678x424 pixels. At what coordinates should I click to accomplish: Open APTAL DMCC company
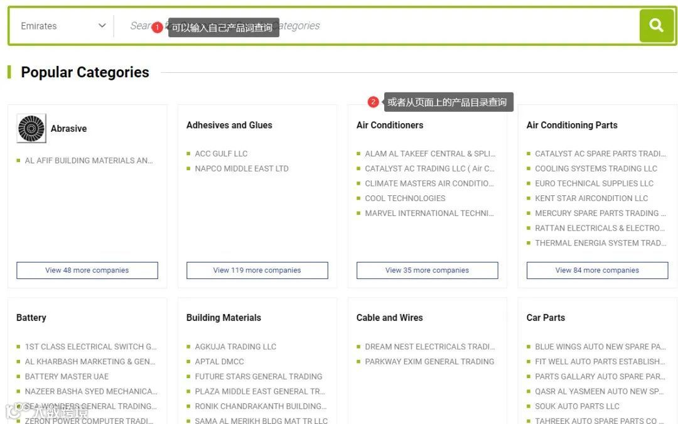click(219, 361)
